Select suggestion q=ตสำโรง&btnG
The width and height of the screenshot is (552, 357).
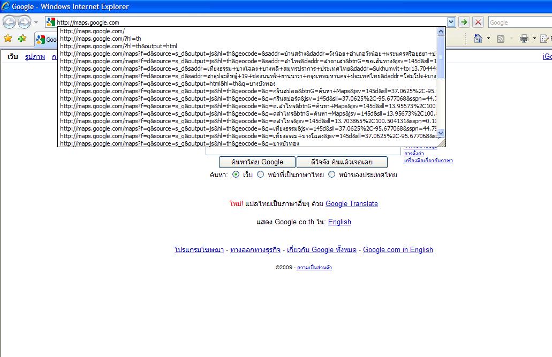247,113
